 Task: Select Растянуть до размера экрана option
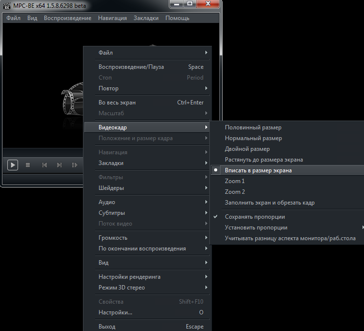coord(287,160)
